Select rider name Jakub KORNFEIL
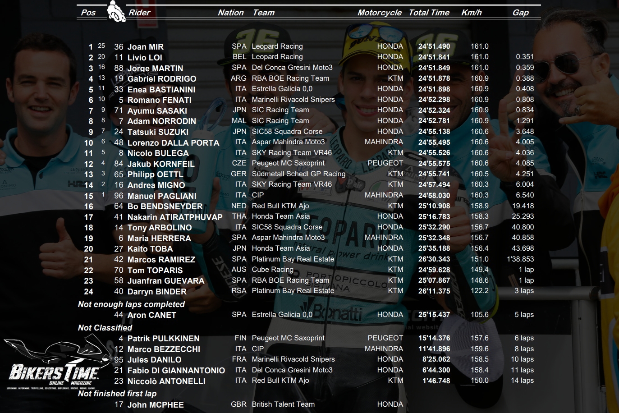This screenshot has width=619, height=413. click(x=161, y=164)
